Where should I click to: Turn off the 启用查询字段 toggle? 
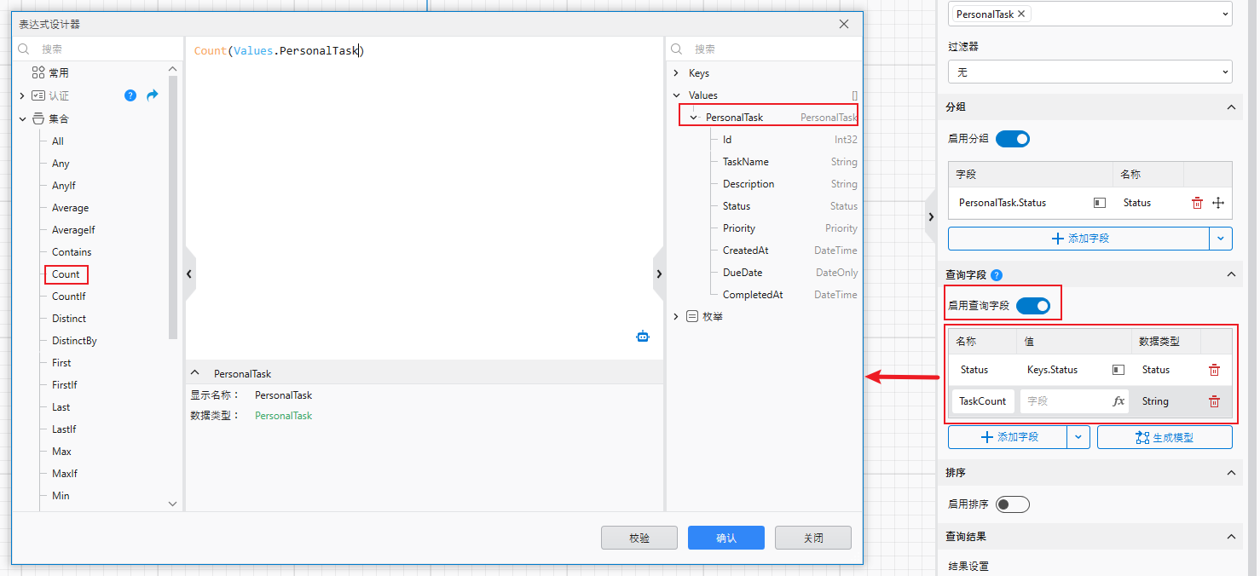click(1033, 304)
